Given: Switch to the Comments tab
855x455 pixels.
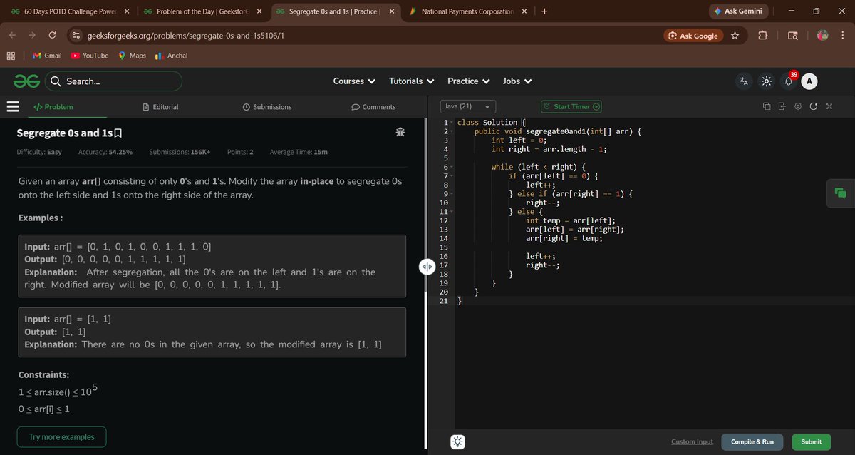Looking at the screenshot, I should [373, 107].
